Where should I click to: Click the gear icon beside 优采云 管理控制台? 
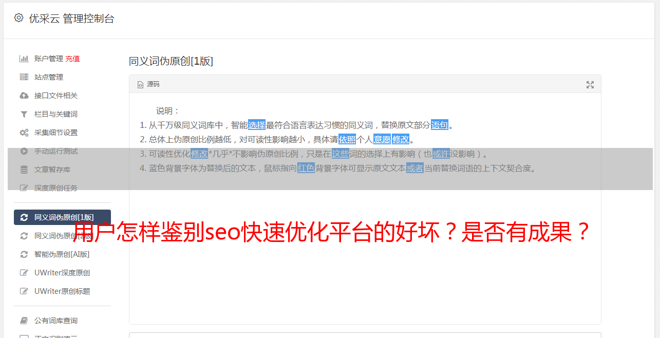pos(19,18)
